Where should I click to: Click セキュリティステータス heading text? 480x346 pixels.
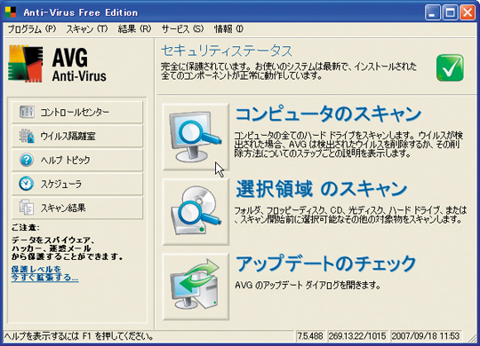pyautogui.click(x=227, y=51)
